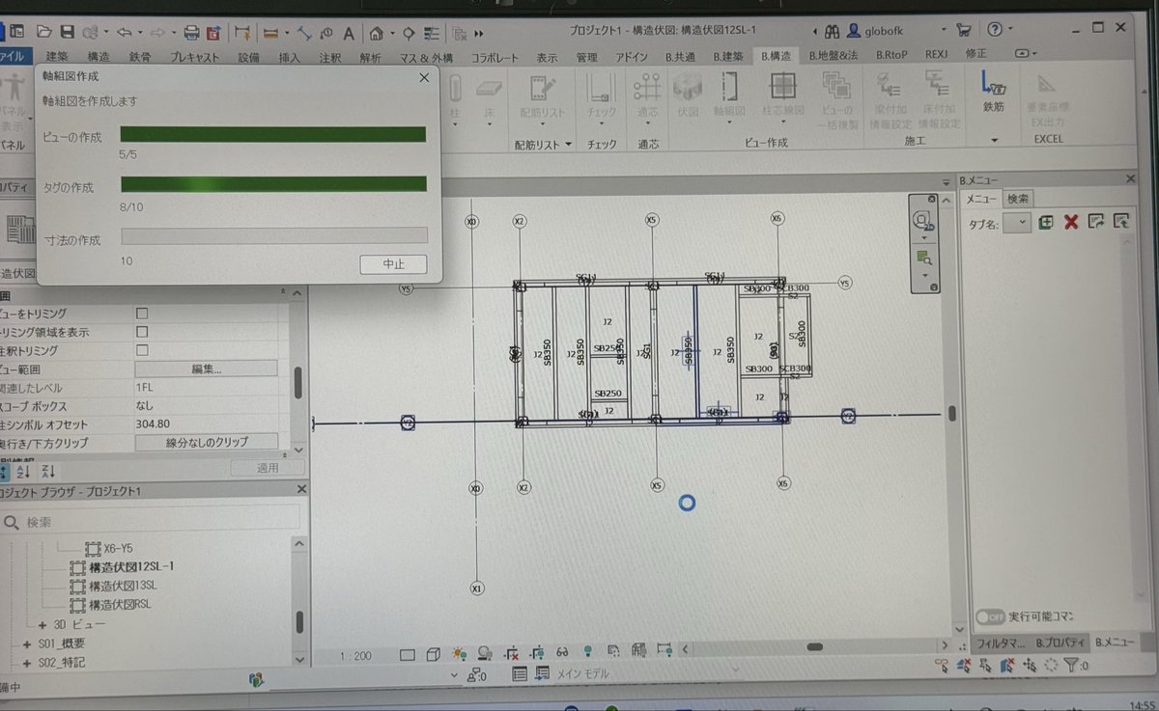
Task: Click the glasses temporary hide icon
Action: pyautogui.click(x=561, y=652)
